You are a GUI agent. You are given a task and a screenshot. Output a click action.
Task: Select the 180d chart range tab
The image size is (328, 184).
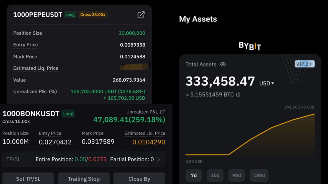(x=259, y=176)
